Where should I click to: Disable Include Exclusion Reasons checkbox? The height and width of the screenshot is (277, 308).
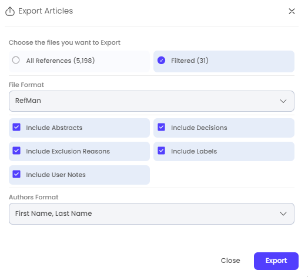(16, 151)
